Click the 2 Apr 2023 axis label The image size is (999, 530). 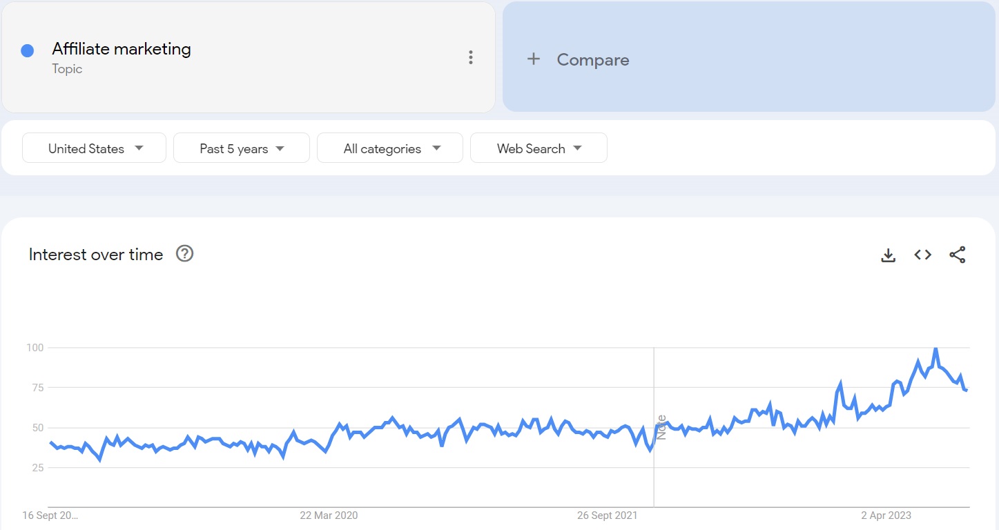click(886, 515)
